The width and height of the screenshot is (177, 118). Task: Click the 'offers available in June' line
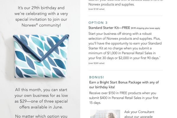pyautogui.click(x=41, y=107)
